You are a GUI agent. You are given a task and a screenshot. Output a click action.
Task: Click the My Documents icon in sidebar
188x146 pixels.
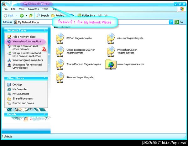tap(9, 94)
